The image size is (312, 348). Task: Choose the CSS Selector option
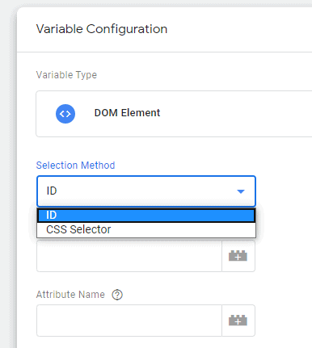pyautogui.click(x=146, y=230)
